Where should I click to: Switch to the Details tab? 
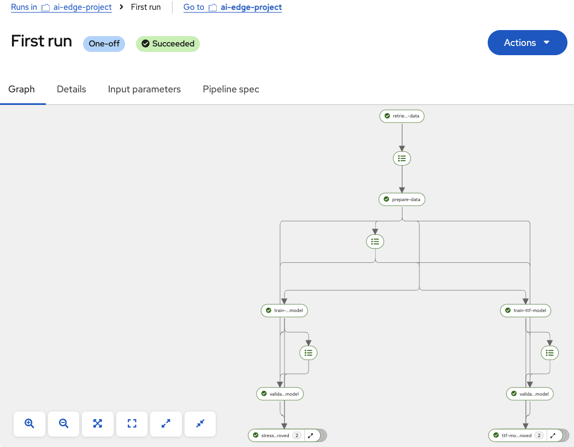71,89
